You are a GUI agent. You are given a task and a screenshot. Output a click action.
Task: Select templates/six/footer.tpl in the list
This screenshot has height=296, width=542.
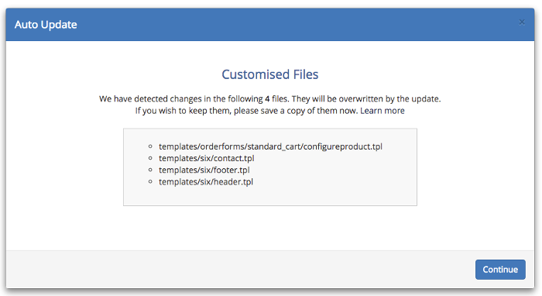click(x=204, y=170)
